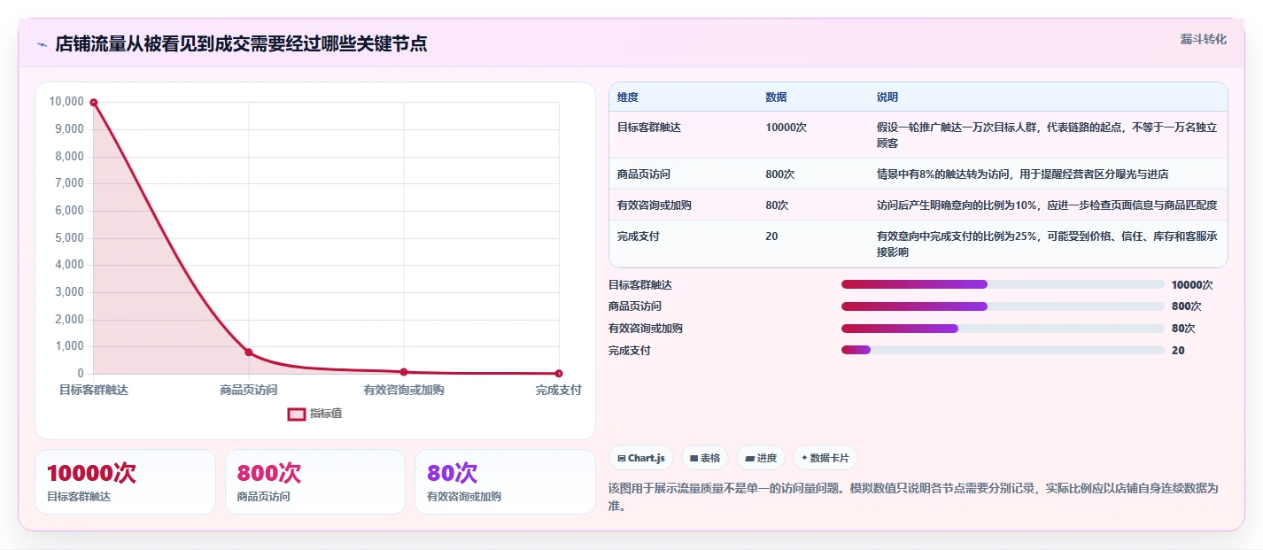Viewport: 1263px width, 550px height.
Task: Click the chart data point for 完成支付
Action: coord(559,374)
